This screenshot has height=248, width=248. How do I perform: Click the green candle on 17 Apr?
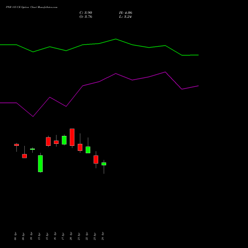point(64,140)
